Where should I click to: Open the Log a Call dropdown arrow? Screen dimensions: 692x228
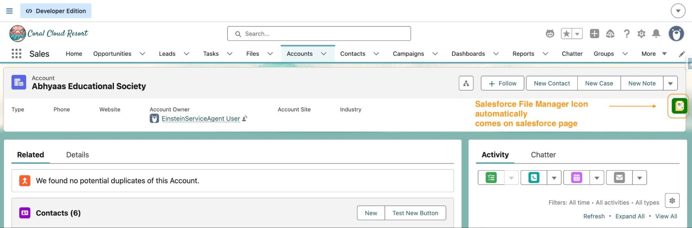click(x=554, y=178)
